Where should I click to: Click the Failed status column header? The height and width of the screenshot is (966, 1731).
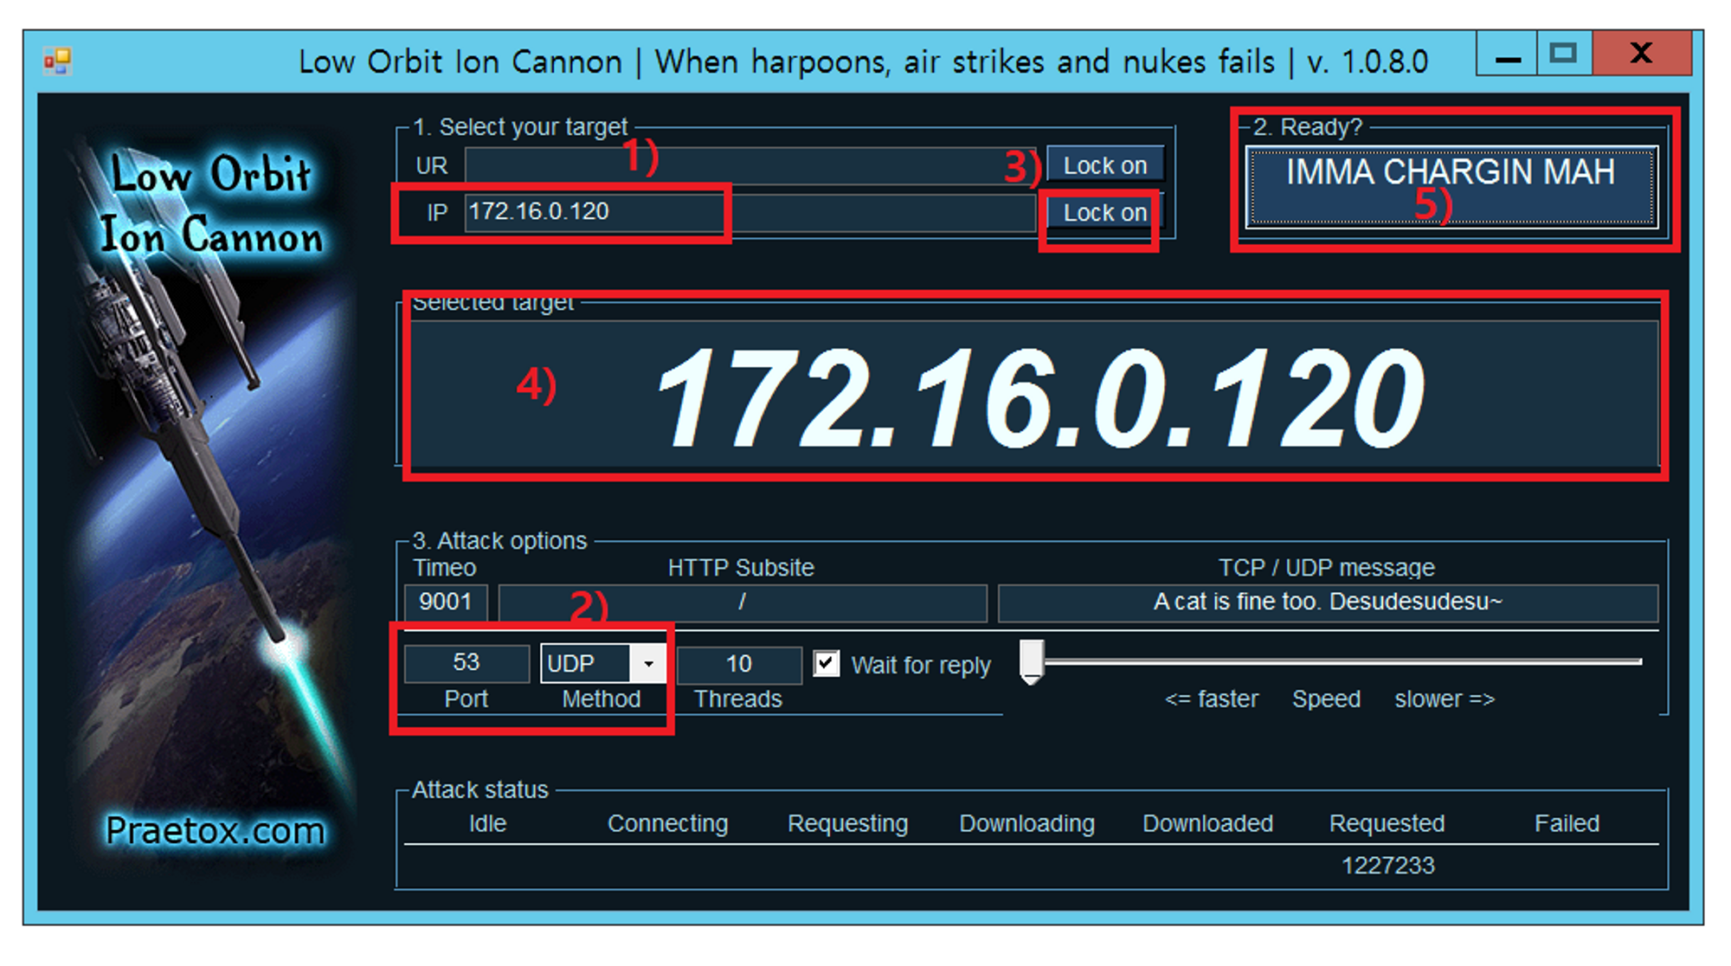[x=1567, y=823]
